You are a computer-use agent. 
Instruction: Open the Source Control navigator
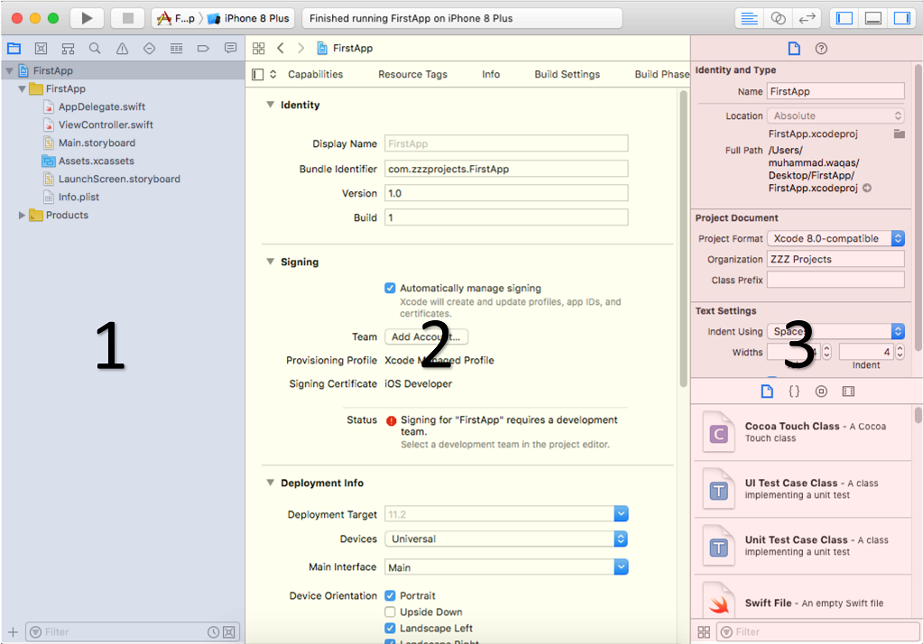[41, 49]
